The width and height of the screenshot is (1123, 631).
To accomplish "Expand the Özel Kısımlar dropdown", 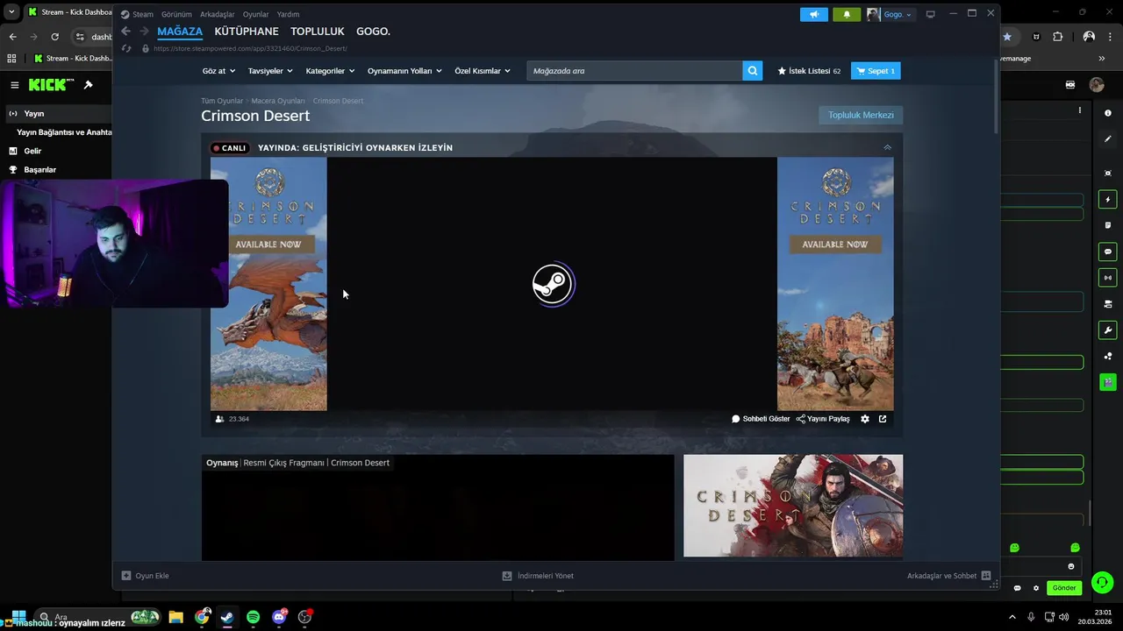I will click(483, 71).
